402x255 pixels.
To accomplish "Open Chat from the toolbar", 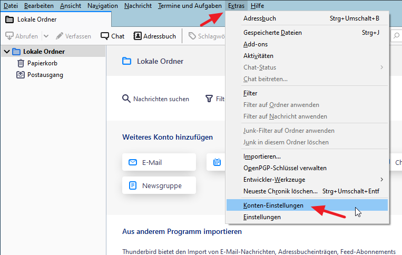I will coord(112,36).
